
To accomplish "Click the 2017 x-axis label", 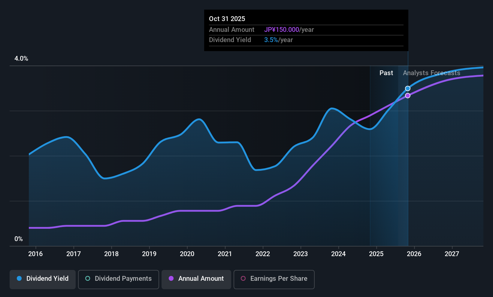I will coord(74,254).
